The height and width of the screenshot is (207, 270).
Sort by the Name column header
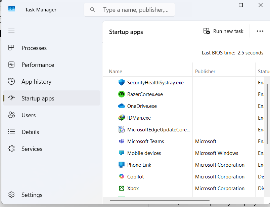(x=147, y=71)
